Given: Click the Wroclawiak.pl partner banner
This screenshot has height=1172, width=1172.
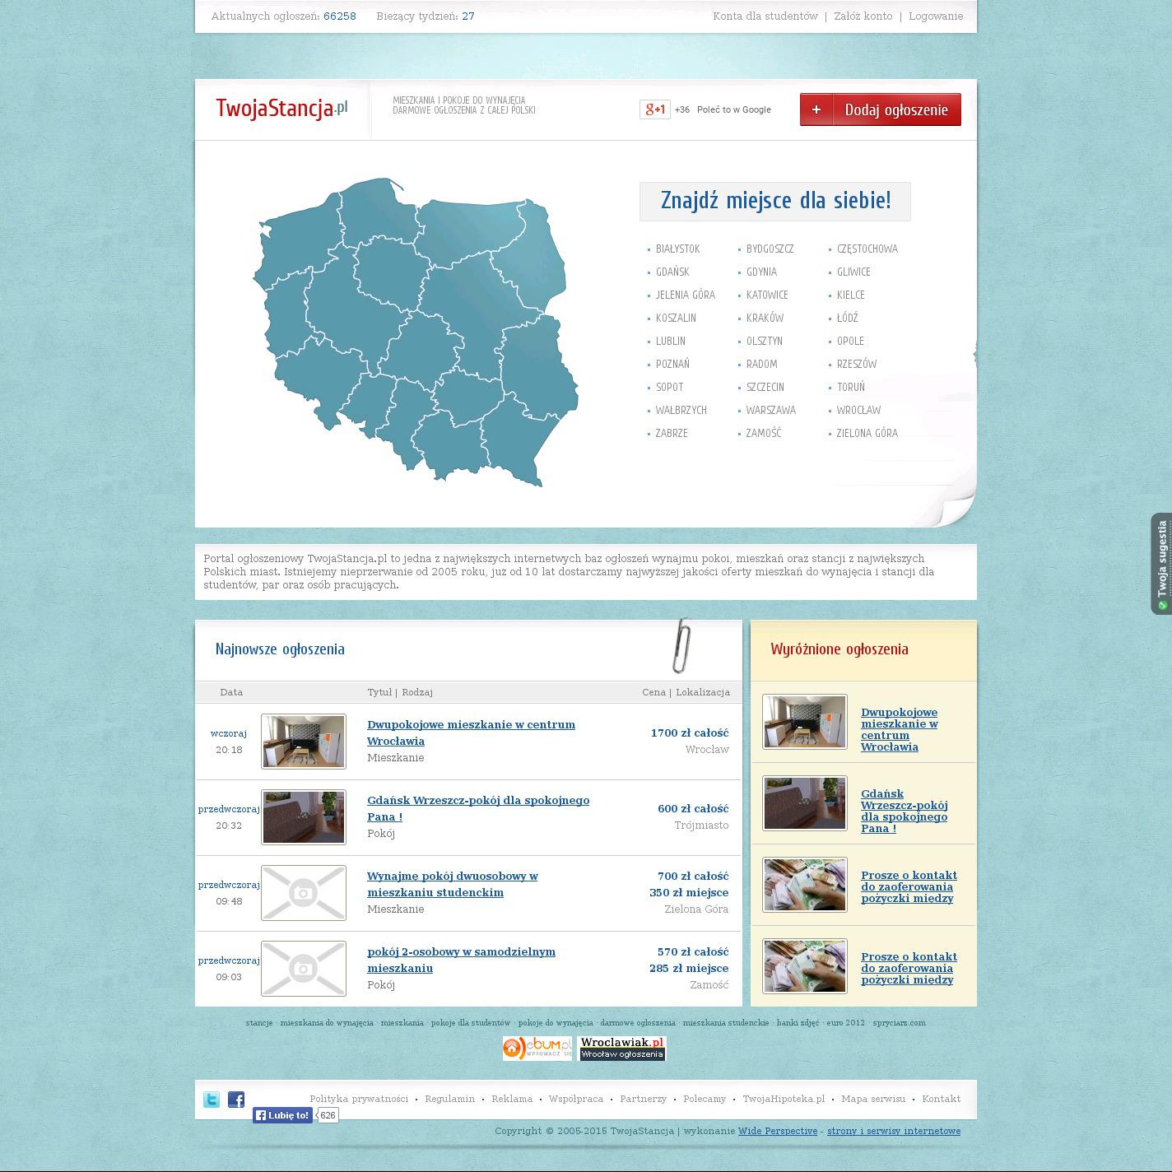Looking at the screenshot, I should tap(622, 1049).
